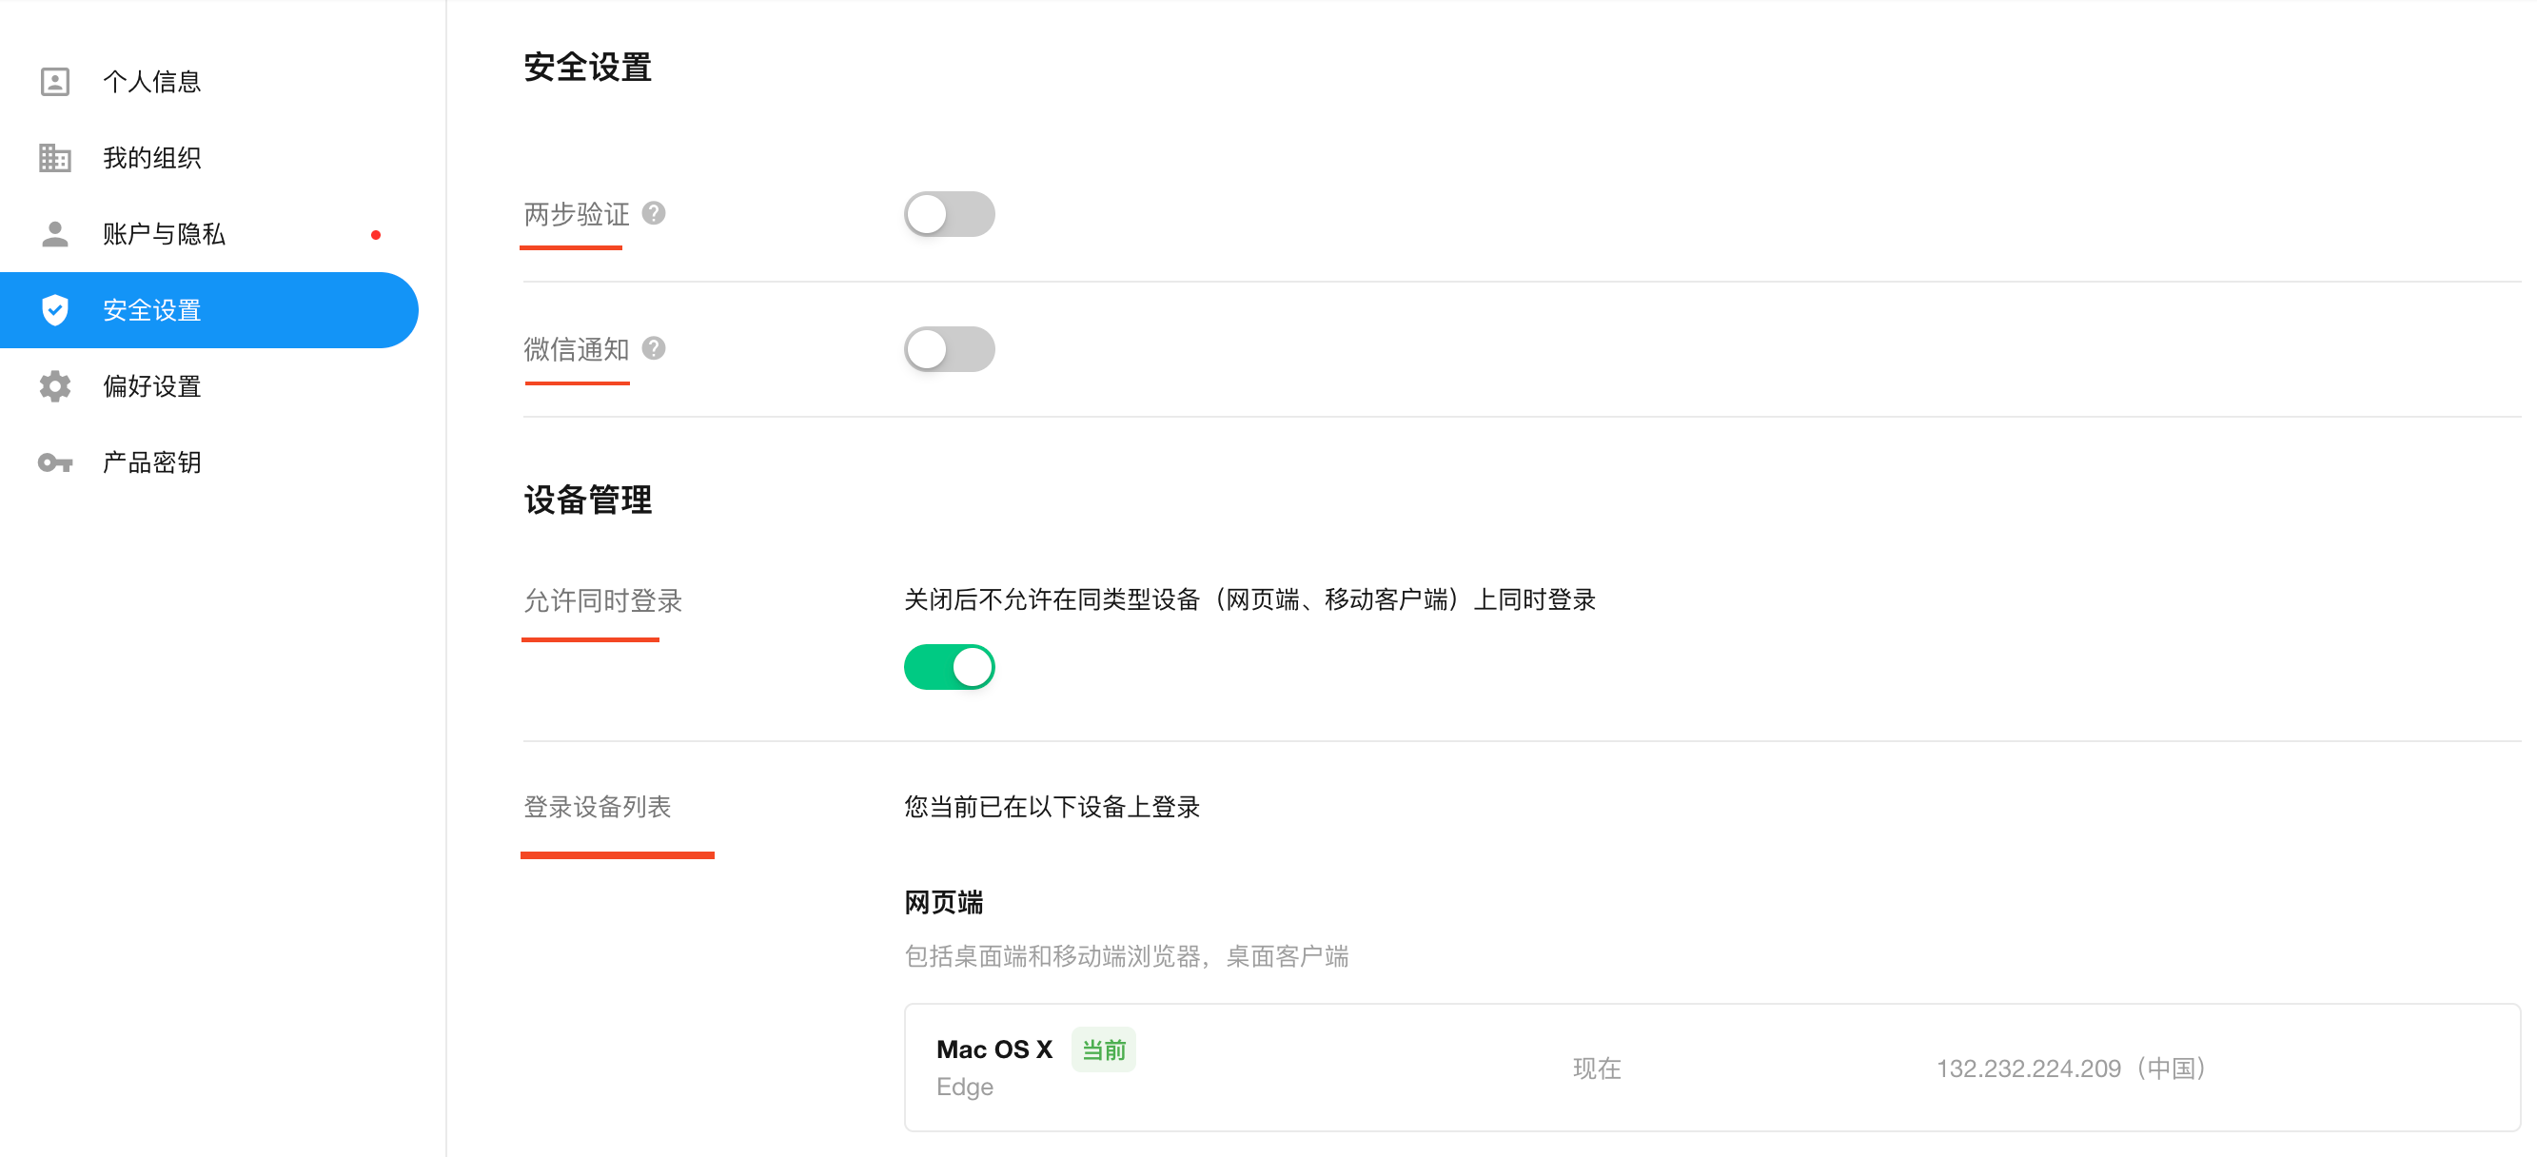Open 个人信息 in the sidebar

coord(151,82)
